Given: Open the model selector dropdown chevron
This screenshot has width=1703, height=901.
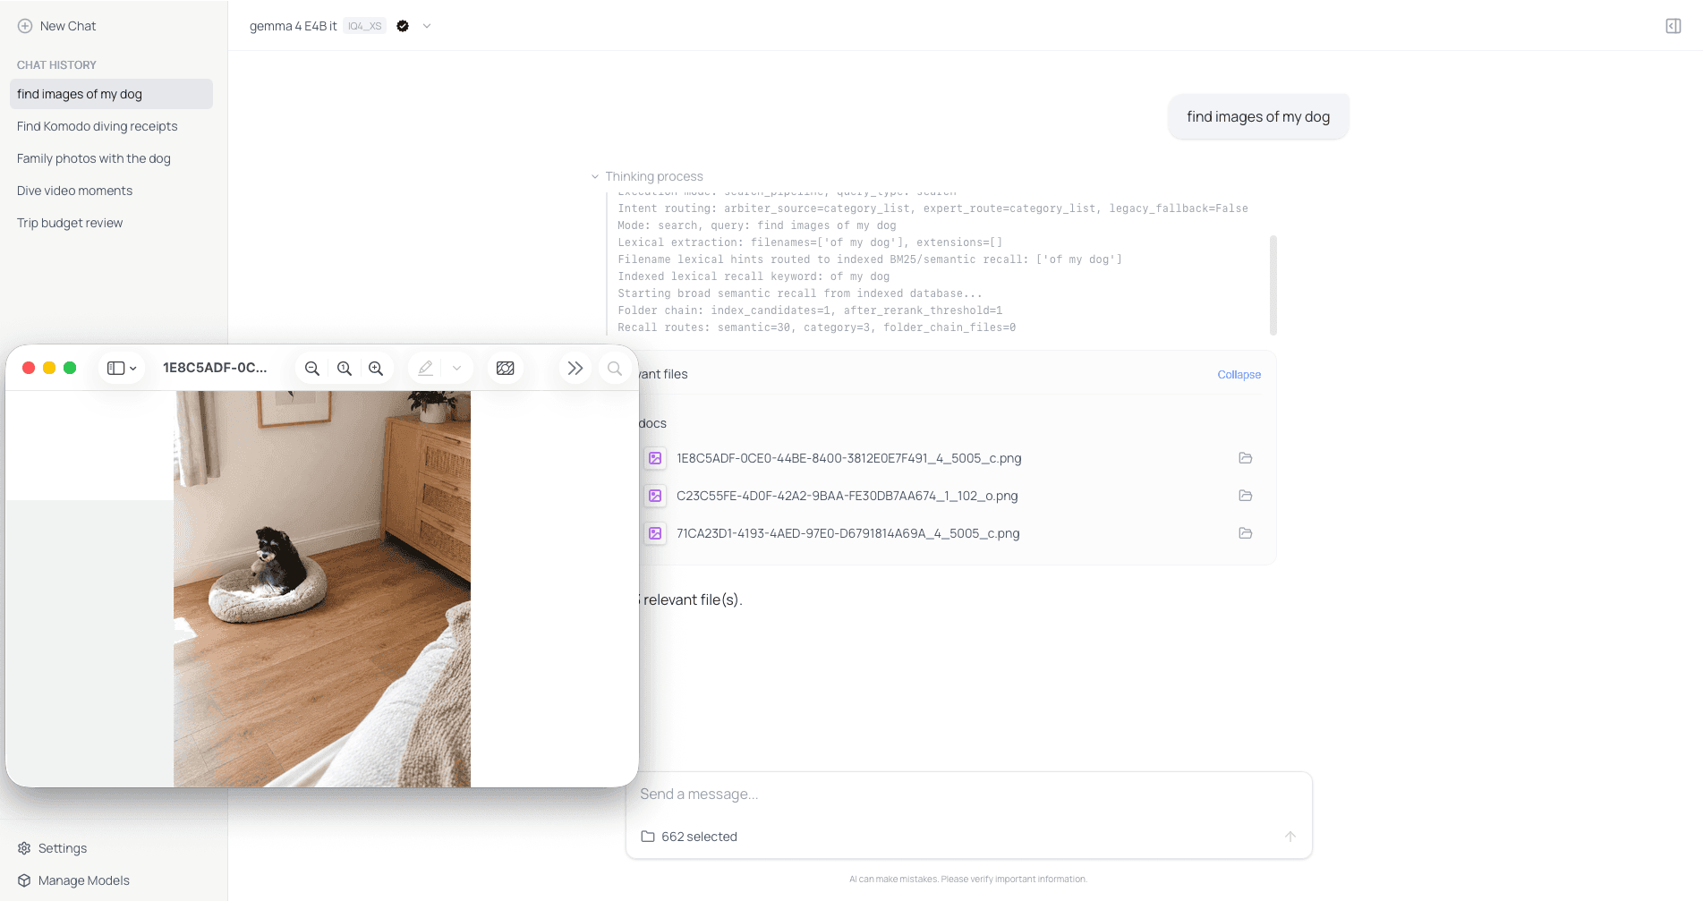Looking at the screenshot, I should [427, 26].
